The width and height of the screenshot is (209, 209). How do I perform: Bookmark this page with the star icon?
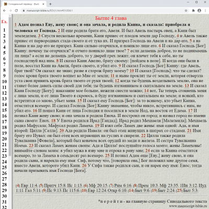(x=186, y=10)
